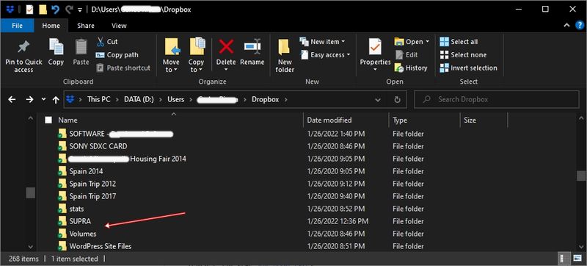Click the Up directory arrow

pyautogui.click(x=56, y=100)
